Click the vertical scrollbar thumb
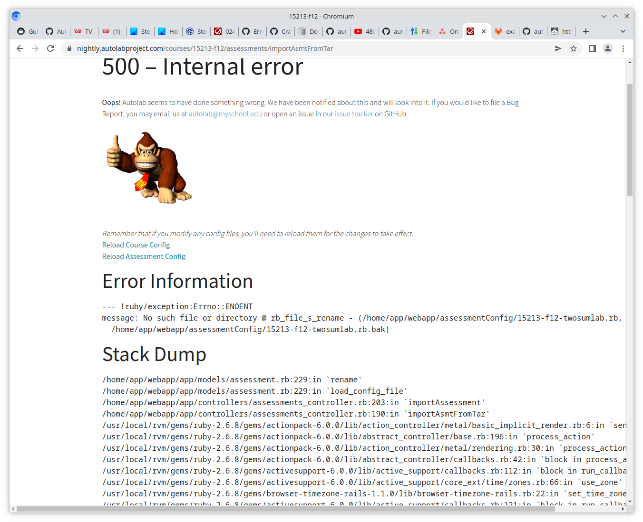This screenshot has height=522, width=643. [630, 140]
